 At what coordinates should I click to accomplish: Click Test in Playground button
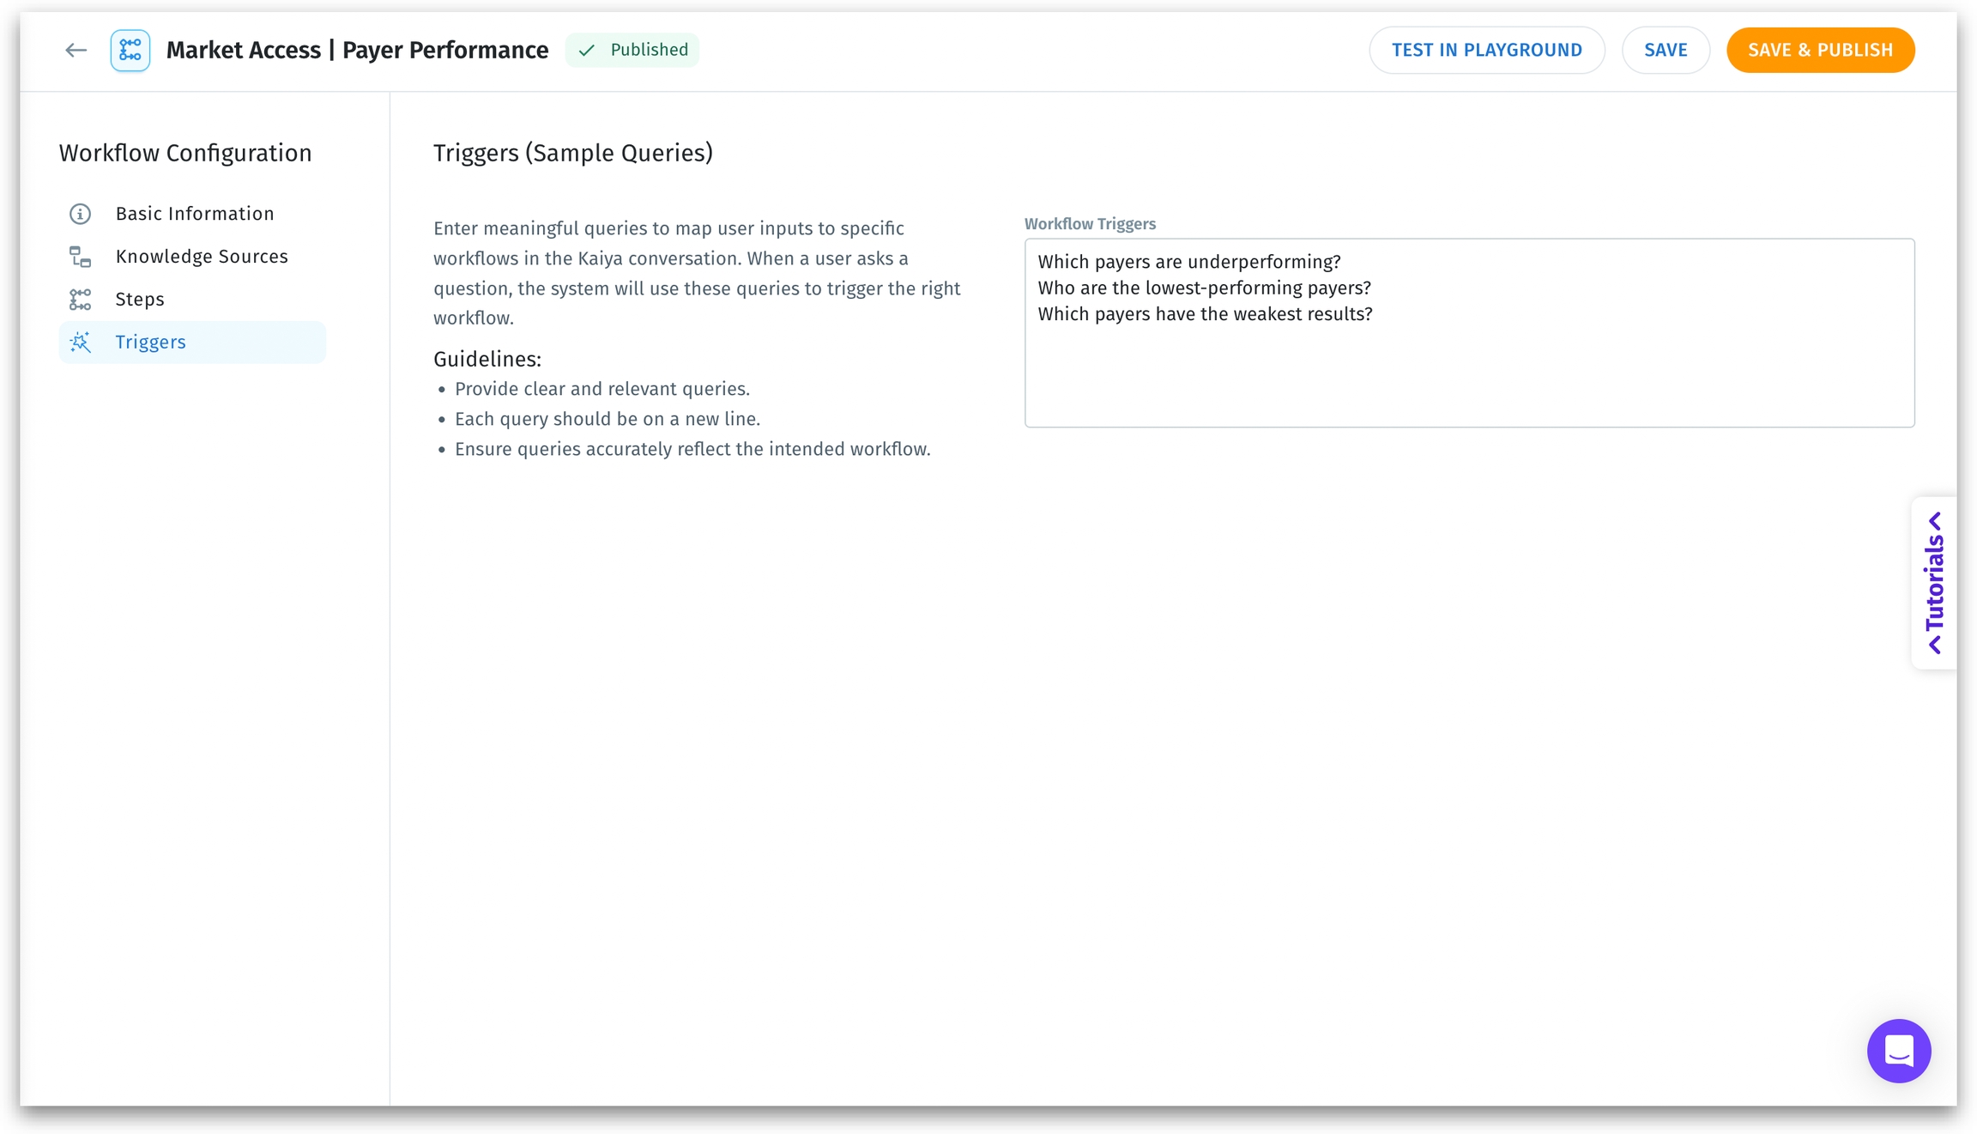[x=1486, y=51]
